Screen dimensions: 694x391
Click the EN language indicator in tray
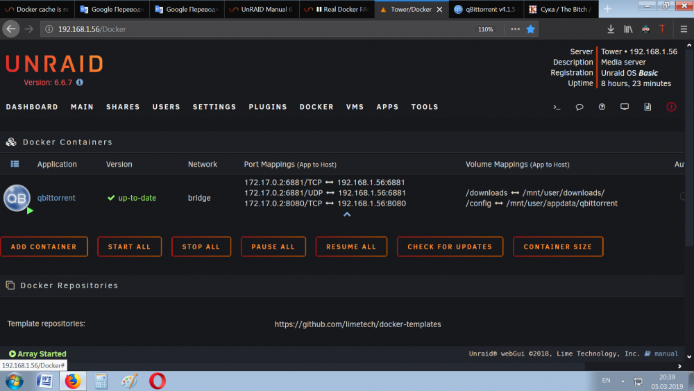(606, 381)
